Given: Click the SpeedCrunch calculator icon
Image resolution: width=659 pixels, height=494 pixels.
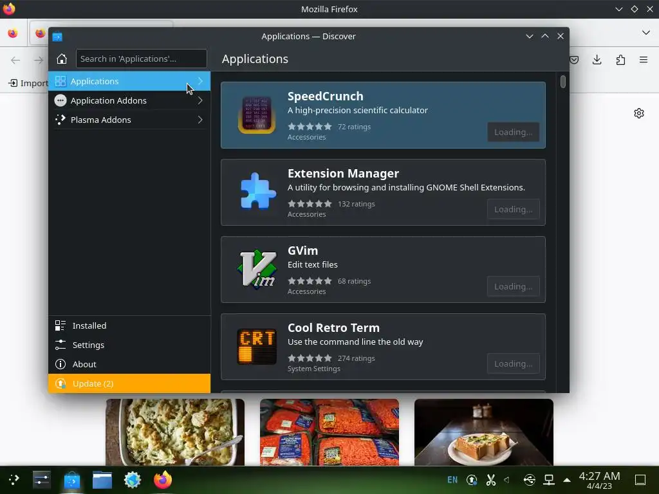Looking at the screenshot, I should point(257,114).
